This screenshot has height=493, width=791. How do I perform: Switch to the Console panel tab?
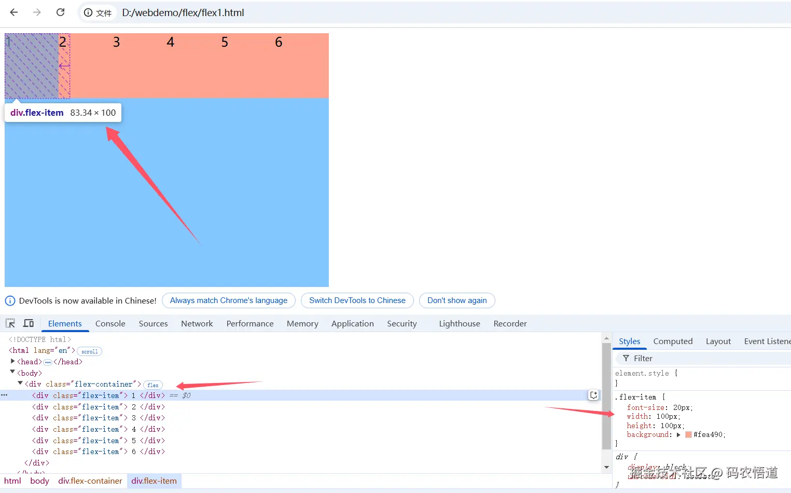click(110, 323)
